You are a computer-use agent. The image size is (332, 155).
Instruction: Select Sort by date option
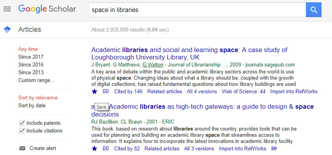tap(32, 105)
